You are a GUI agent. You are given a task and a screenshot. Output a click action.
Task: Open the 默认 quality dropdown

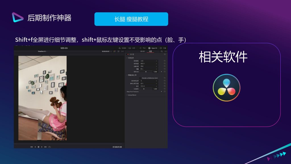pos(149,69)
